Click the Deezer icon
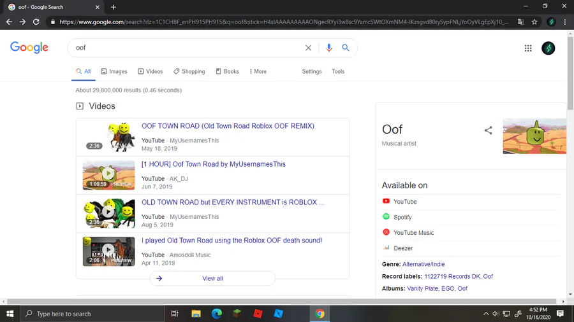574x322 pixels. [x=386, y=248]
